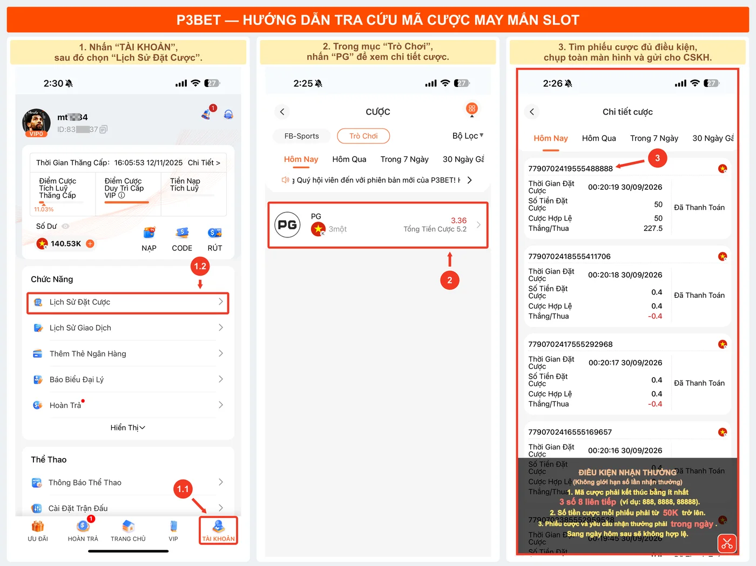
Task: Open Báo Biểu Đại Lý
Action: click(x=128, y=380)
